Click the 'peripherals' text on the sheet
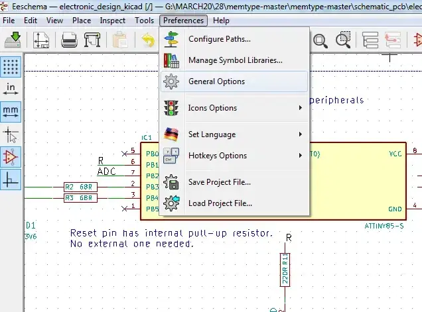The image size is (422, 312). point(336,101)
